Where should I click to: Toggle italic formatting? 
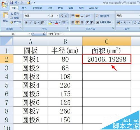[x=31, y=23]
